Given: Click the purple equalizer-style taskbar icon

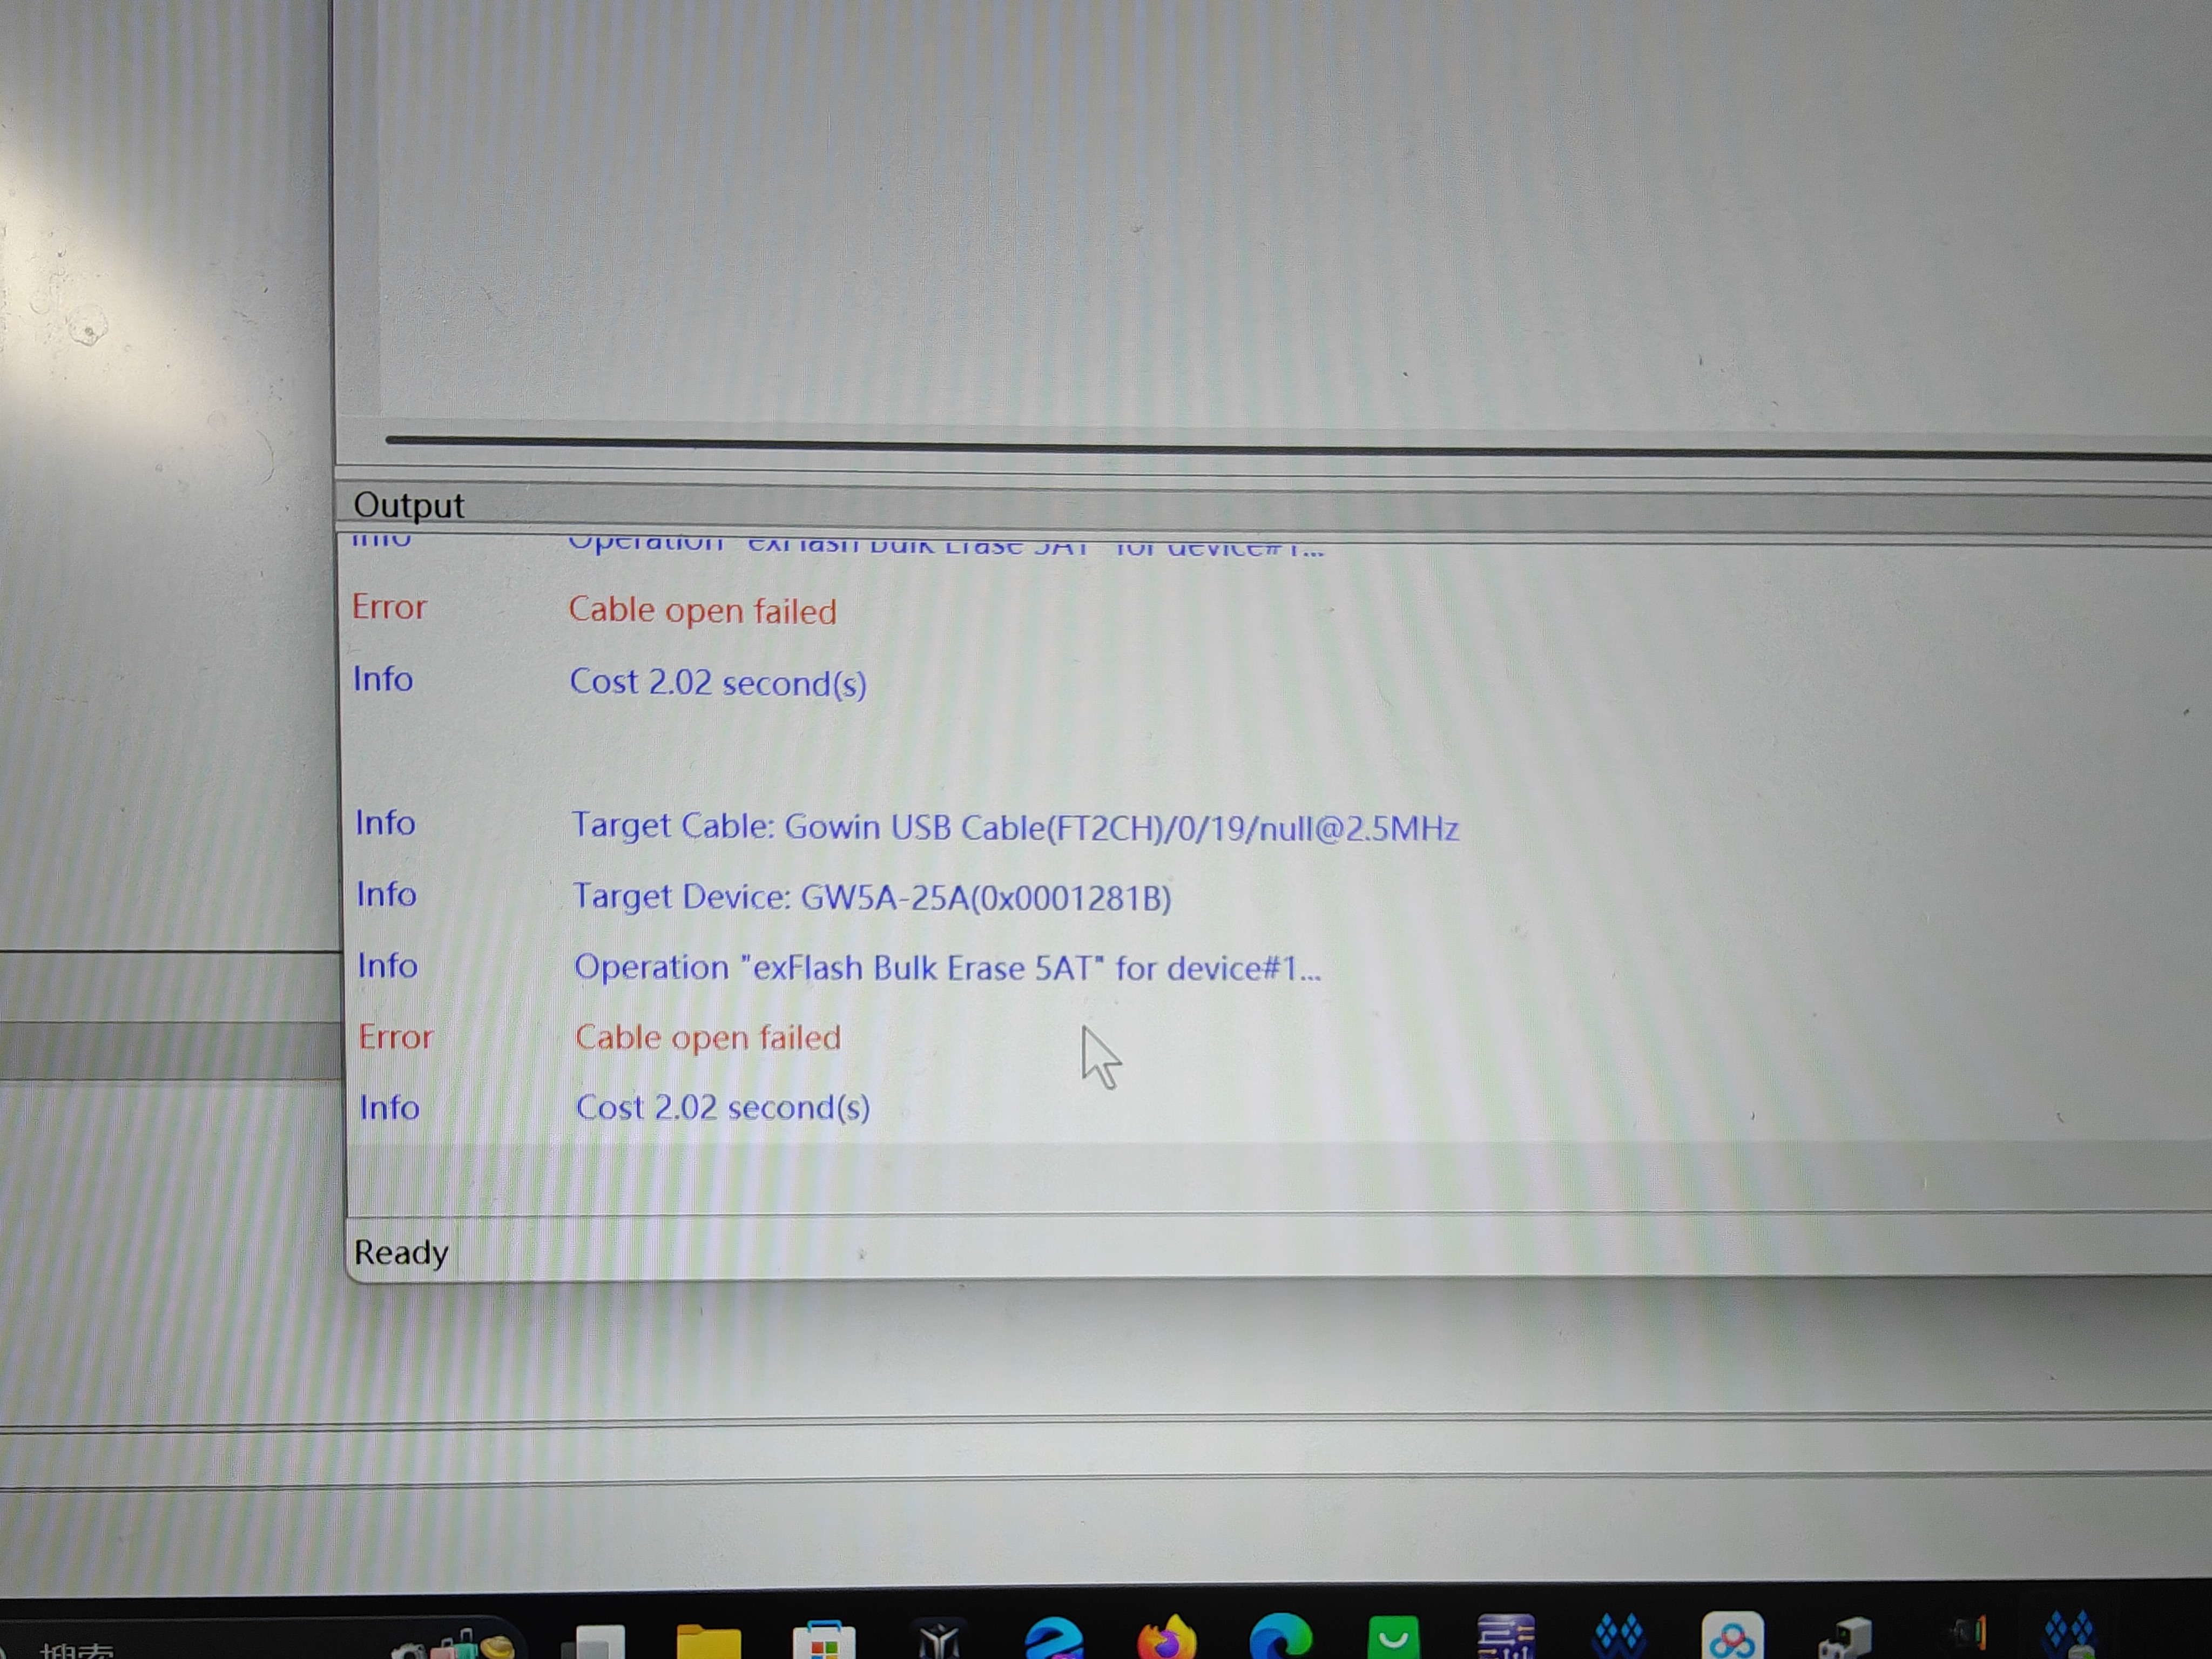Looking at the screenshot, I should (x=1506, y=1640).
